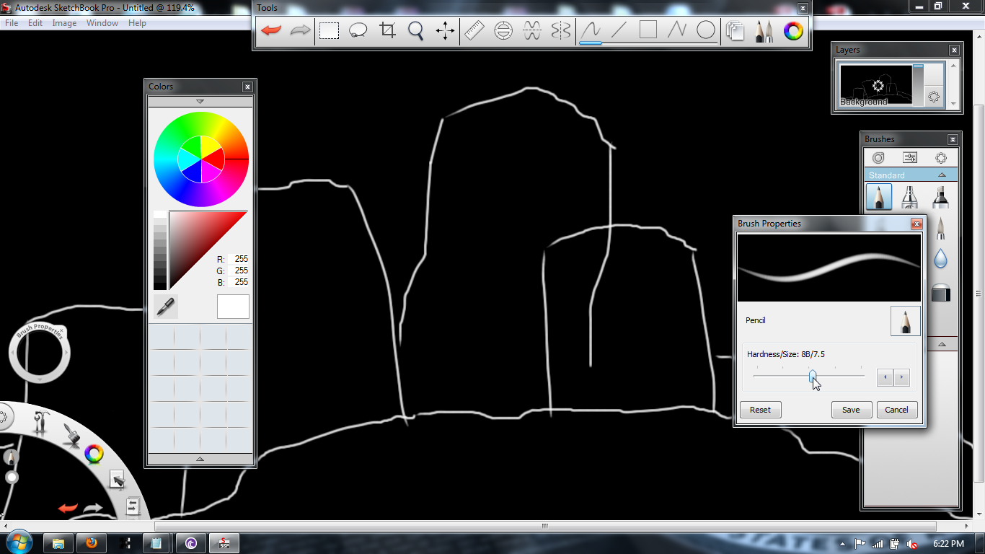Open the Windows Start button
The image size is (985, 554).
pyautogui.click(x=18, y=542)
